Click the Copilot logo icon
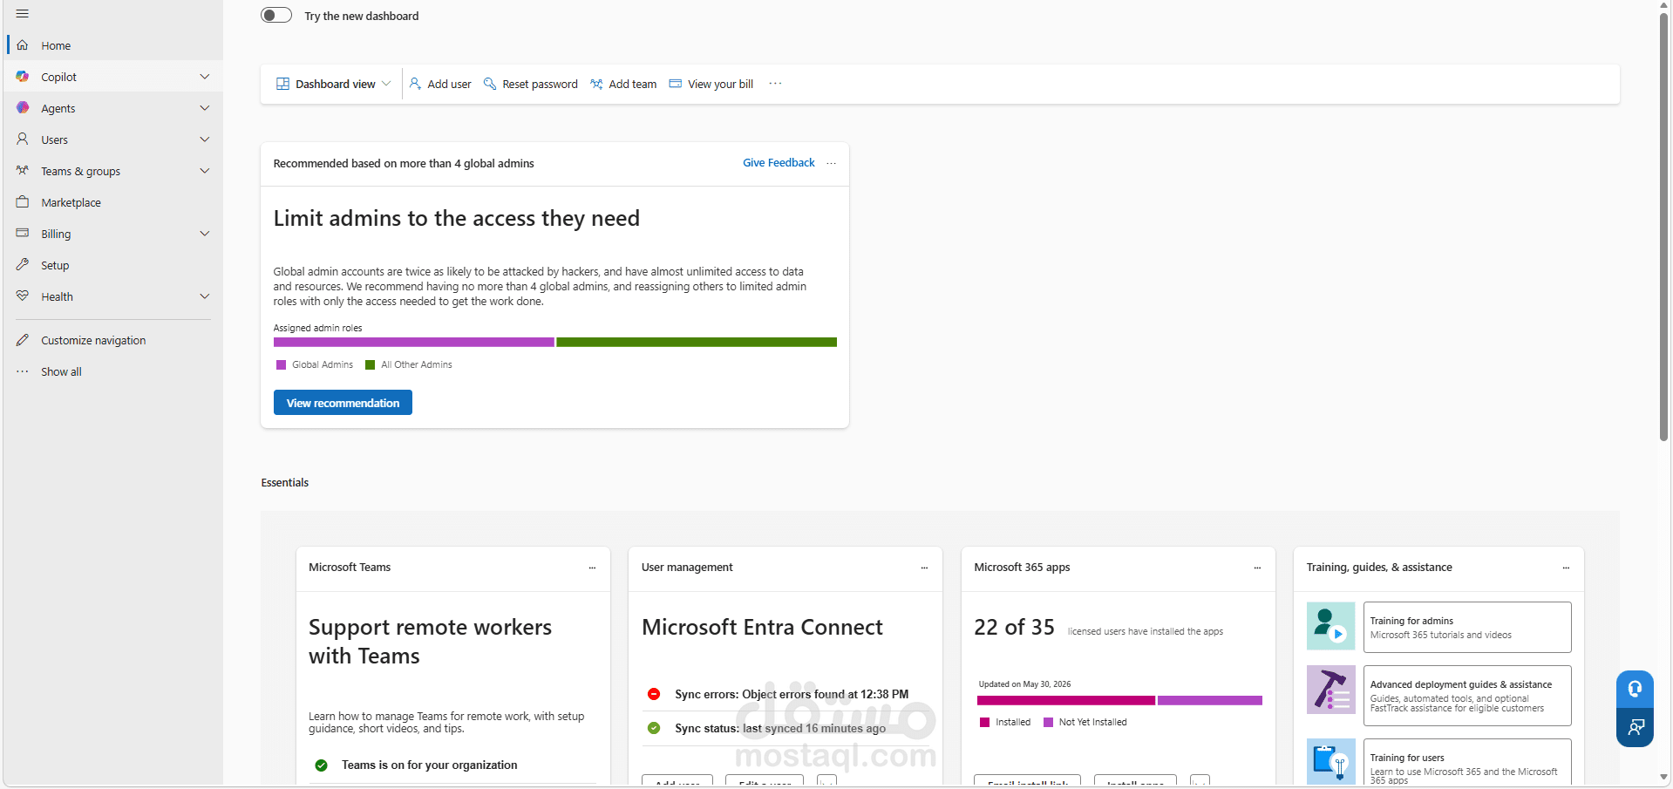The width and height of the screenshot is (1673, 789). pyautogui.click(x=23, y=77)
